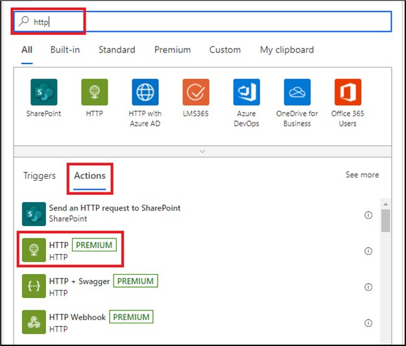Show the Triggers list

pyautogui.click(x=40, y=176)
